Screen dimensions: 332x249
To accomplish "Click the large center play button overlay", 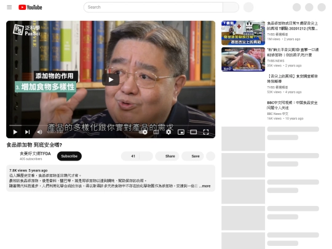I will 111,79.
